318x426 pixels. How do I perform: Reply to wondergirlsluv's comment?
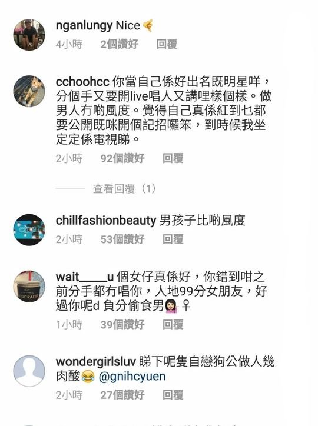(x=173, y=395)
